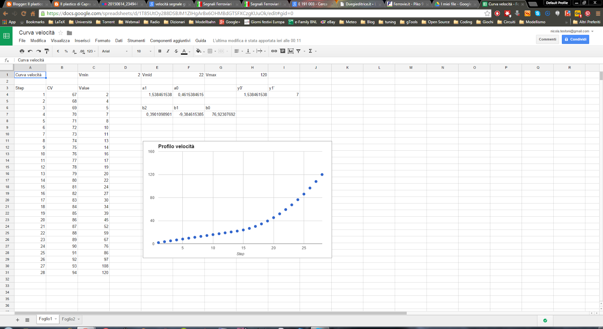Reload the page in the browser
The height and width of the screenshot is (329, 603).
(x=23, y=14)
